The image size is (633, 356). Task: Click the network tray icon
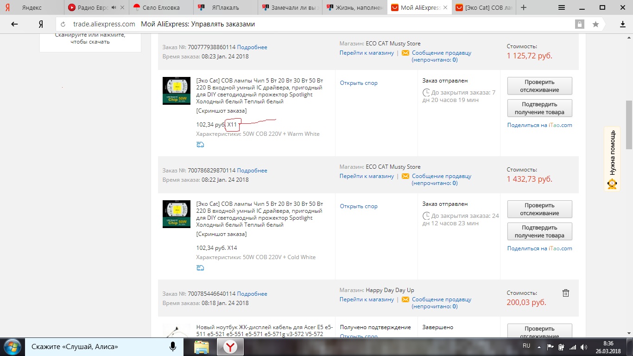tap(573, 347)
